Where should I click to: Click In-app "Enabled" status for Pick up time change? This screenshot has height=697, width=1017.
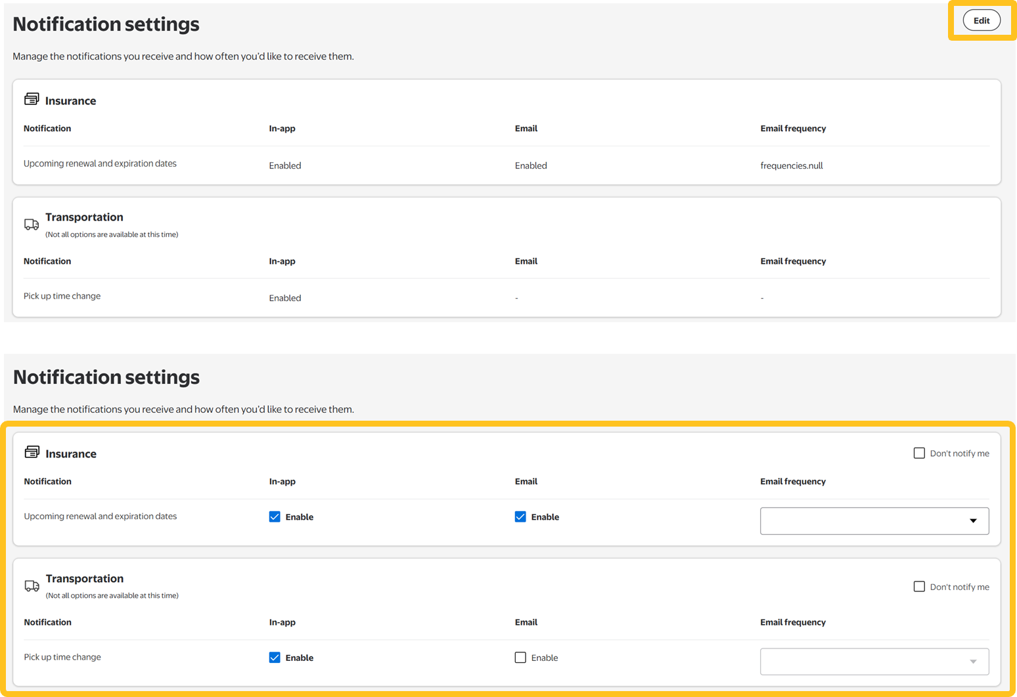coord(285,298)
